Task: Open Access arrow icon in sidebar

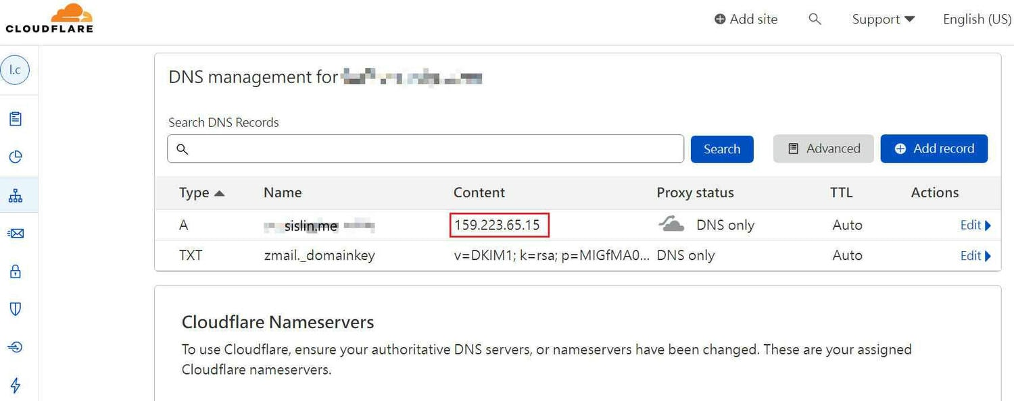Action: tap(16, 347)
